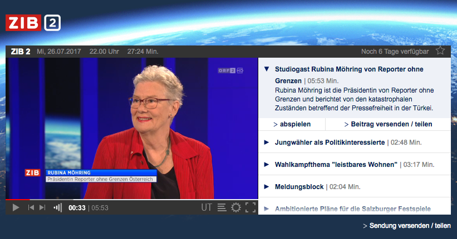Play the video
The height and width of the screenshot is (239, 457).
tap(16, 207)
